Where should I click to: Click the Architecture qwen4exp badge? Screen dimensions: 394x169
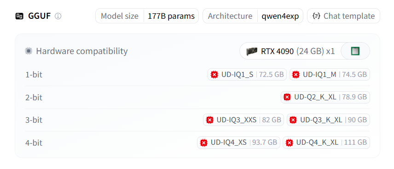[253, 16]
